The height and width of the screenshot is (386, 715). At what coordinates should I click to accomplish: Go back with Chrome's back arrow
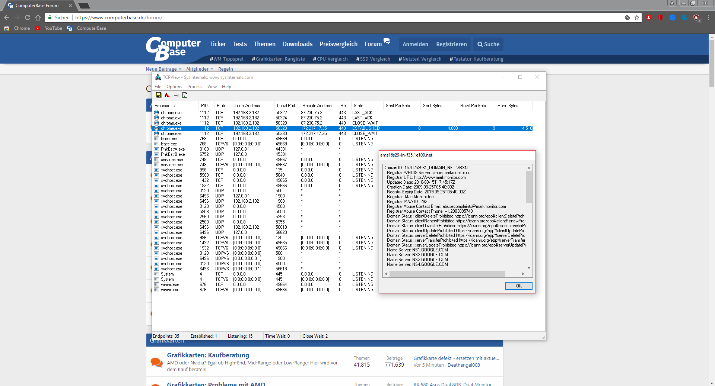coord(7,17)
